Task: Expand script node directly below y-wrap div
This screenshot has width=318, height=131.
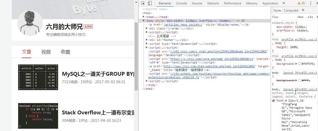Action: (x=147, y=32)
